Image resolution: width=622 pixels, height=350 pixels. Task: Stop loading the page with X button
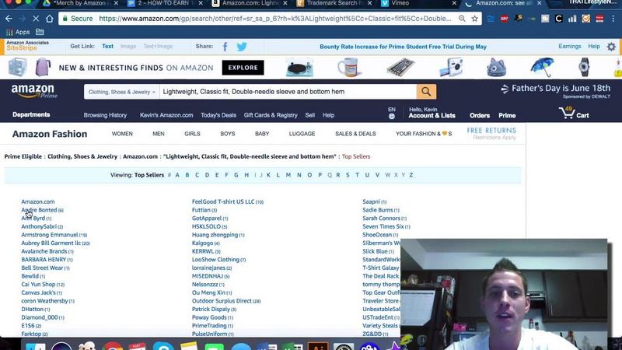(x=35, y=19)
